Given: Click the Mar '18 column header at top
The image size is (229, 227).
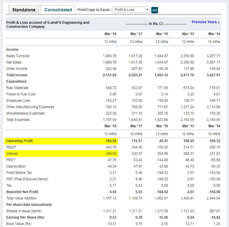Looking at the screenshot, I should tap(110, 34).
